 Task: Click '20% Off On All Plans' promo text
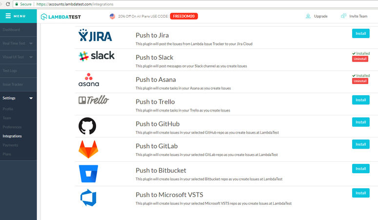pos(143,16)
